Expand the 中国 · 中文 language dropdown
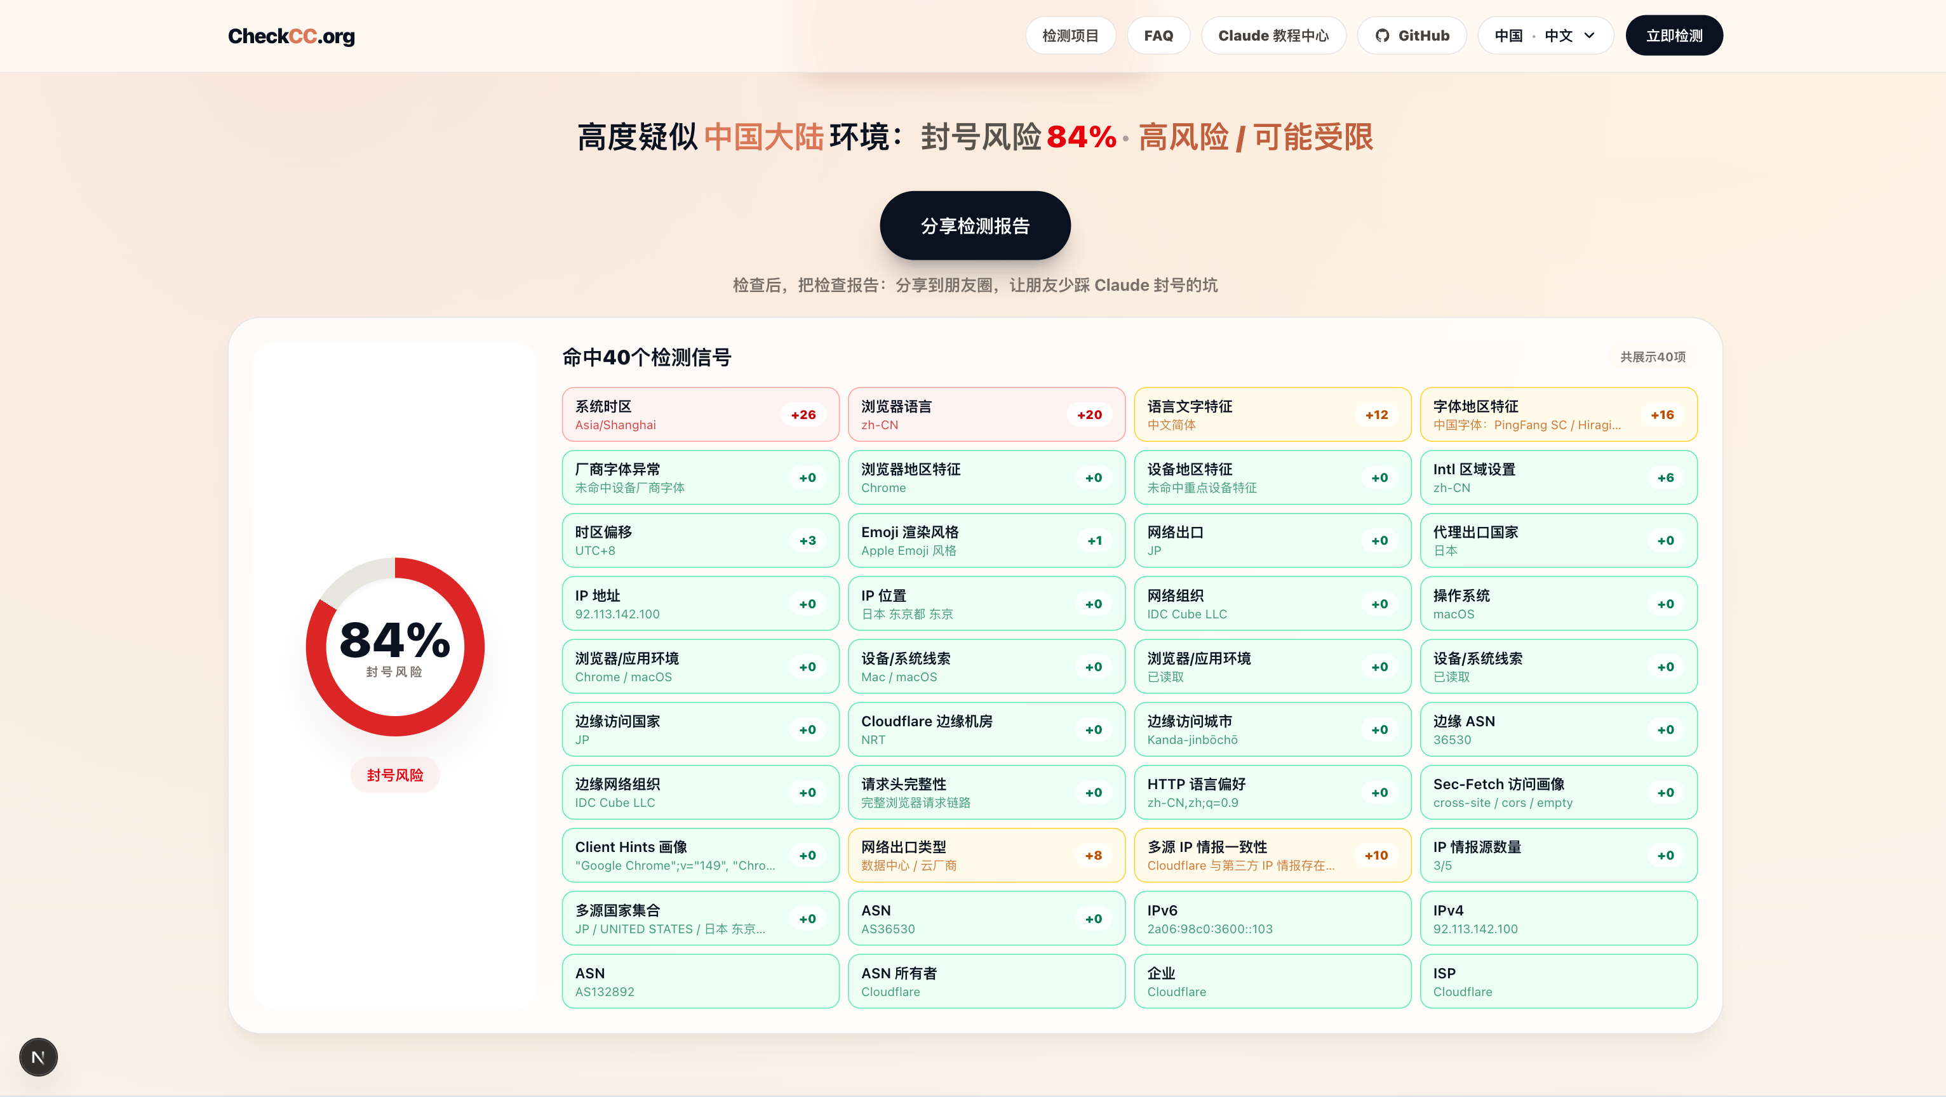 tap(1545, 36)
